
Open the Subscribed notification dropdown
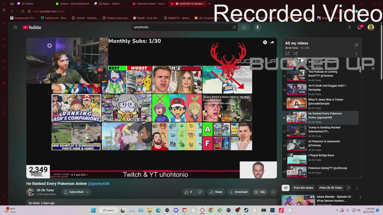click(76, 192)
